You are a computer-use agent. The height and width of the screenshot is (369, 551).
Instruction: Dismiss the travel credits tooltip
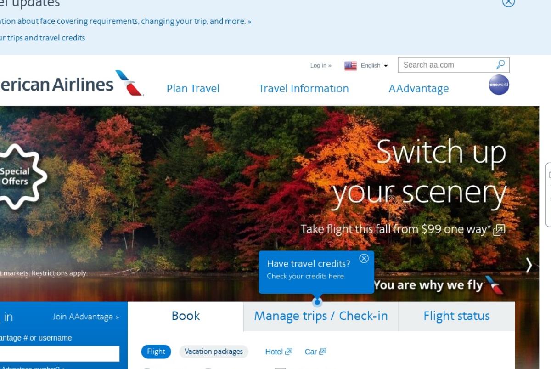(364, 258)
